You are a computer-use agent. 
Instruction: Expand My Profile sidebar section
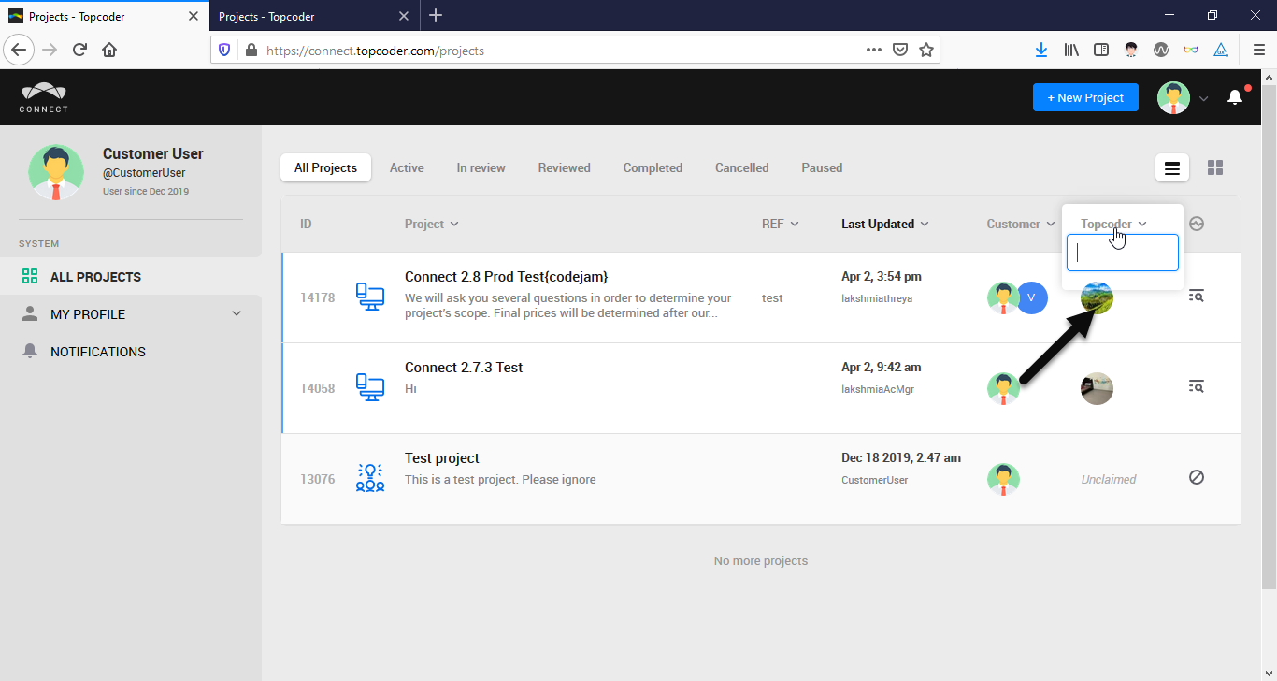[237, 314]
